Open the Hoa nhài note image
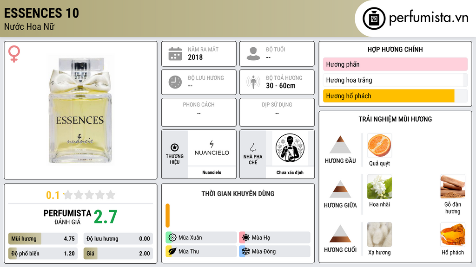This screenshot has width=476, height=267. 379,186
